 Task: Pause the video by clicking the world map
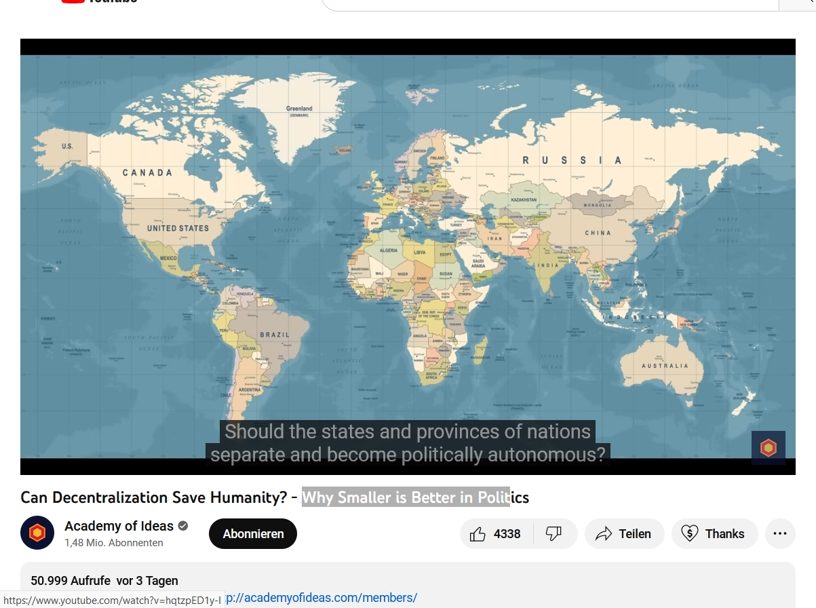407,271
